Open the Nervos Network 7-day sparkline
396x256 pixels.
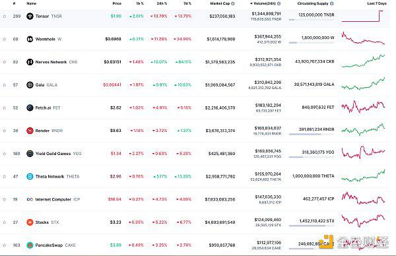(363, 61)
